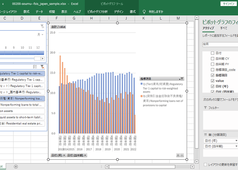The height and width of the screenshot is (170, 238).
Task: Toggle defer layout update checkbox
Action: [205, 165]
